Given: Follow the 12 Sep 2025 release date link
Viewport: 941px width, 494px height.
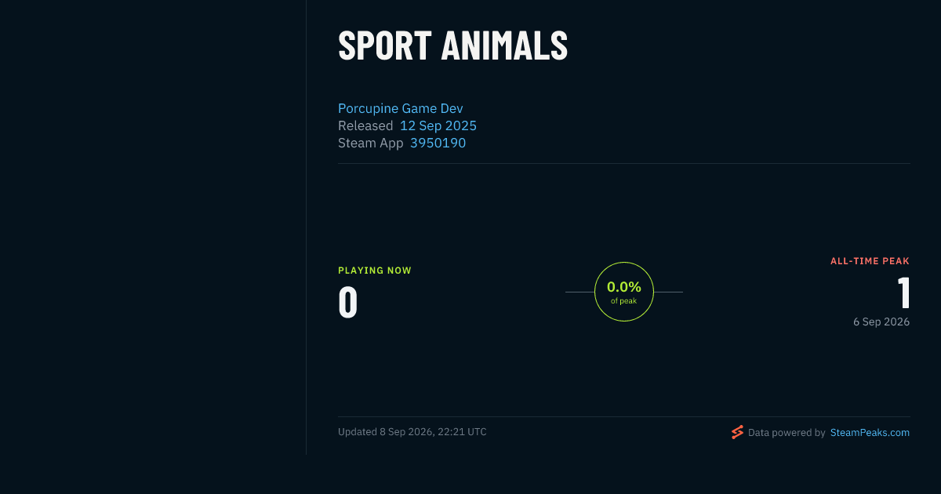Looking at the screenshot, I should coord(438,125).
